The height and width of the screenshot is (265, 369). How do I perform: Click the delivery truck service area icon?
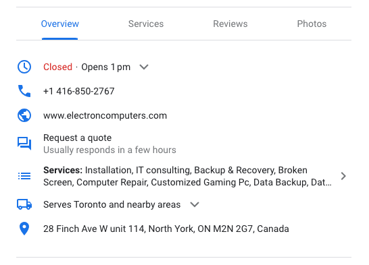tap(24, 204)
